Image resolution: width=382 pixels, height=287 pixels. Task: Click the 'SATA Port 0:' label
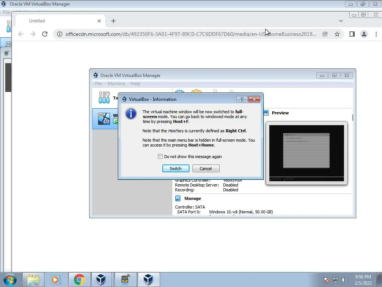(x=188, y=212)
